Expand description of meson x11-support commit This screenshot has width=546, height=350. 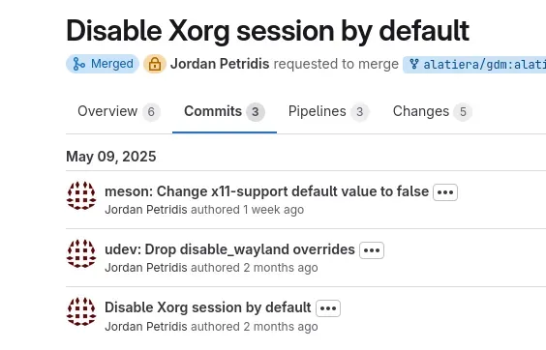click(445, 192)
